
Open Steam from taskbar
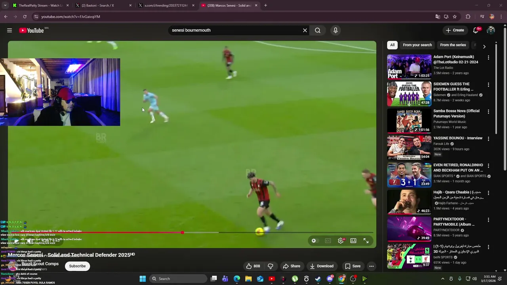click(x=318, y=279)
